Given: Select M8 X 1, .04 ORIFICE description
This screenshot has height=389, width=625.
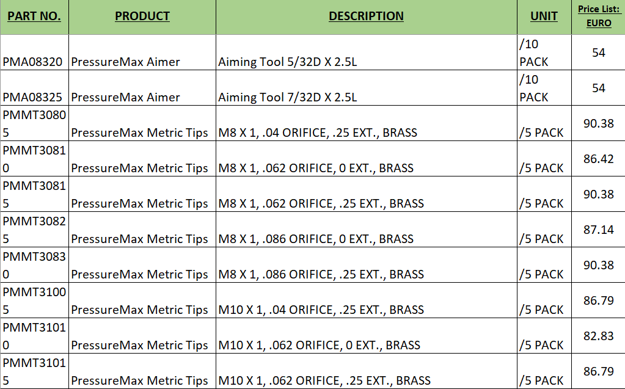Looking at the screenshot, I should coord(367,123).
